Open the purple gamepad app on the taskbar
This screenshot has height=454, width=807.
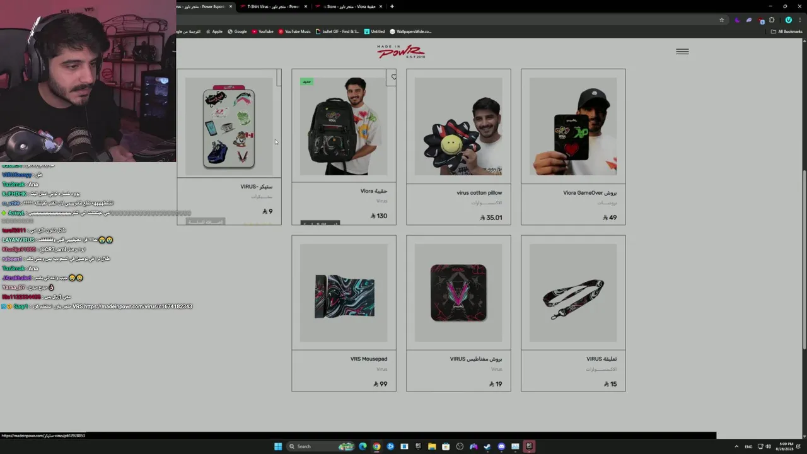473,446
